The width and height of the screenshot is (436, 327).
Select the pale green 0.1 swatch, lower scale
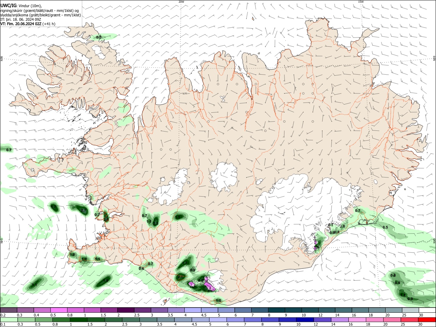(x=8, y=320)
